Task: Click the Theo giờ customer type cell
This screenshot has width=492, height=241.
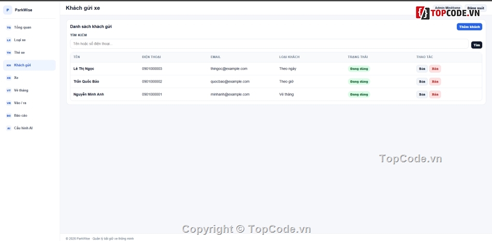Action: pos(286,82)
